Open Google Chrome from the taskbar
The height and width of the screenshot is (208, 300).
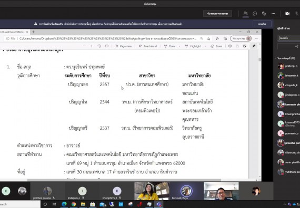pos(74,204)
